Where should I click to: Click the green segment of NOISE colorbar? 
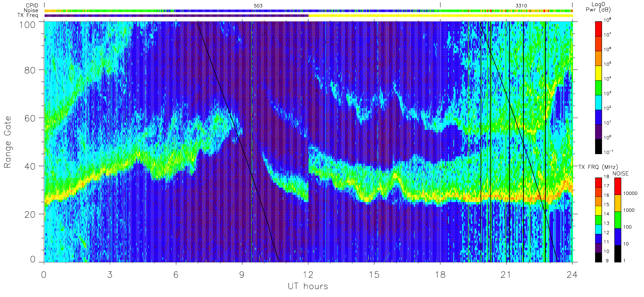[618, 220]
